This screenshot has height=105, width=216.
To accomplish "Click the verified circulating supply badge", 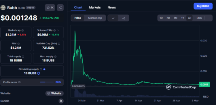I will [44, 69].
